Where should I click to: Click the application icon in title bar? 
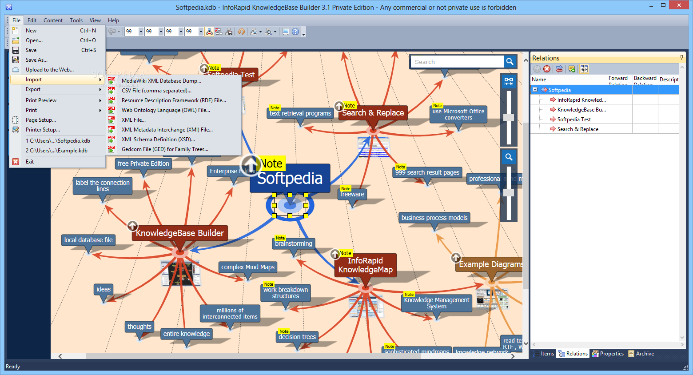8,7
